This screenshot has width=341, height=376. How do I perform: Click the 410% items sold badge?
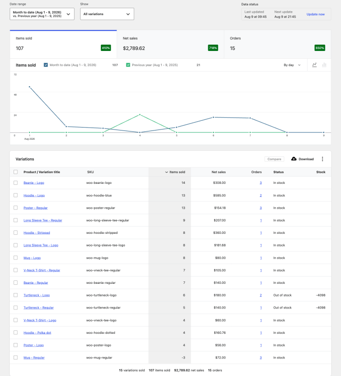[106, 48]
